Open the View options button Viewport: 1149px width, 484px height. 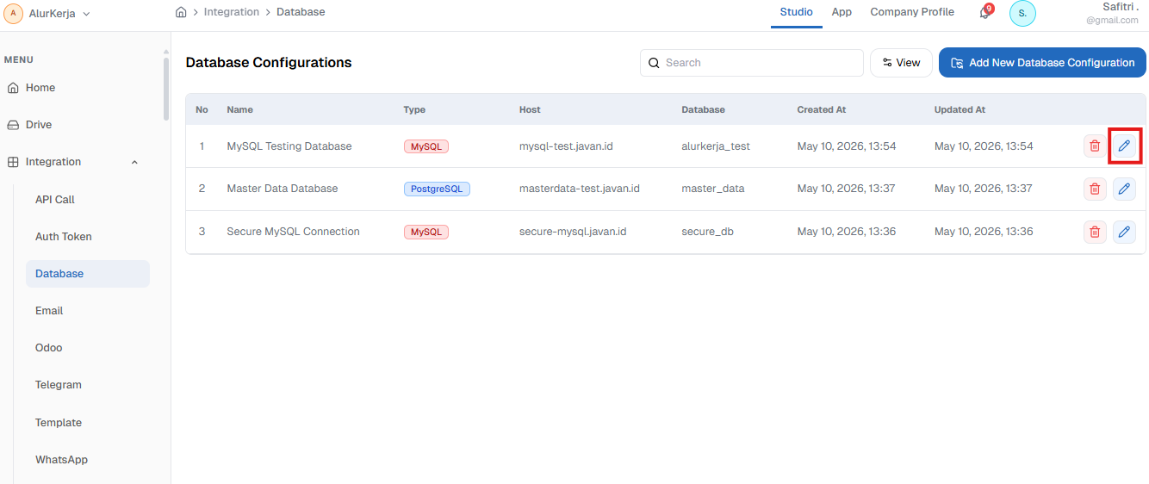tap(901, 63)
